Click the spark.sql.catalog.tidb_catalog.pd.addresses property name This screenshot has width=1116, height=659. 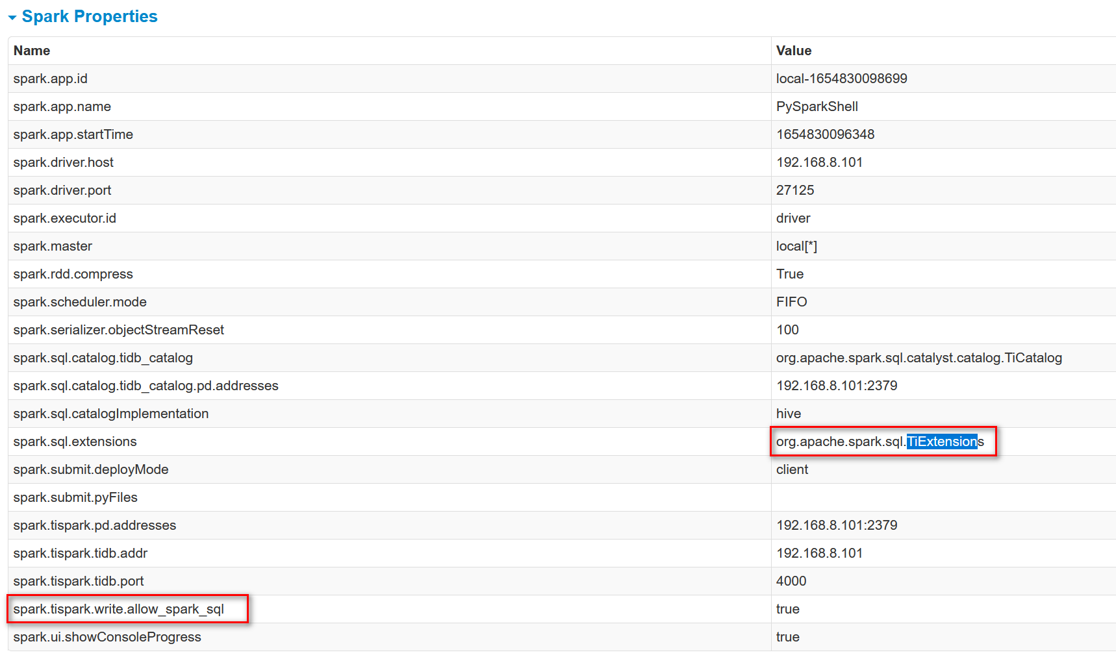pyautogui.click(x=146, y=386)
